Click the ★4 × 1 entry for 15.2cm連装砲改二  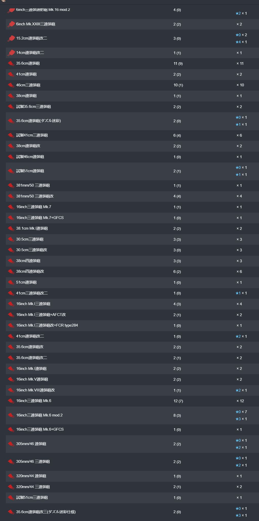(x=241, y=42)
